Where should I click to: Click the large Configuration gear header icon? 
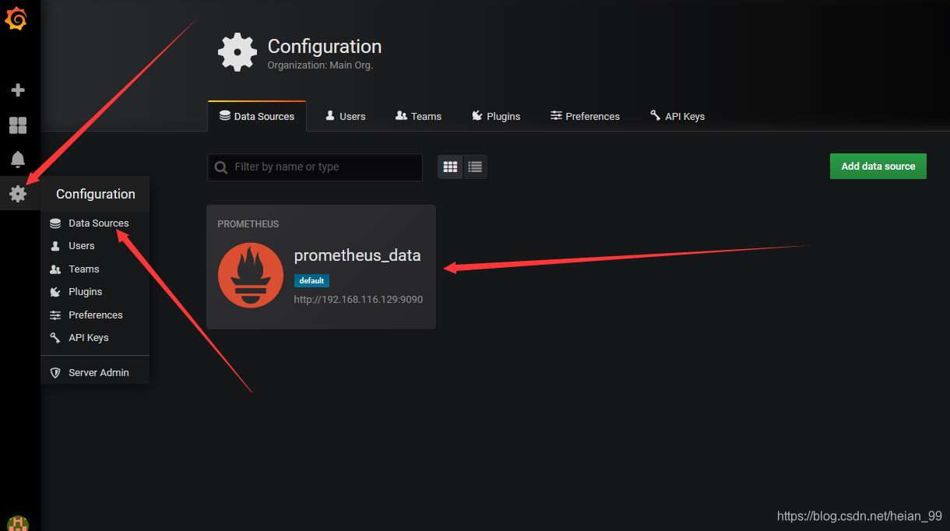click(x=237, y=53)
